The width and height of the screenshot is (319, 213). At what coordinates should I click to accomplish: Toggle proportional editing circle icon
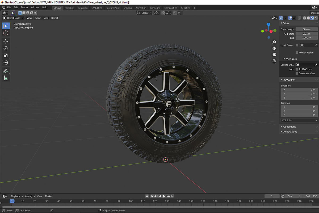pyautogui.click(x=175, y=13)
